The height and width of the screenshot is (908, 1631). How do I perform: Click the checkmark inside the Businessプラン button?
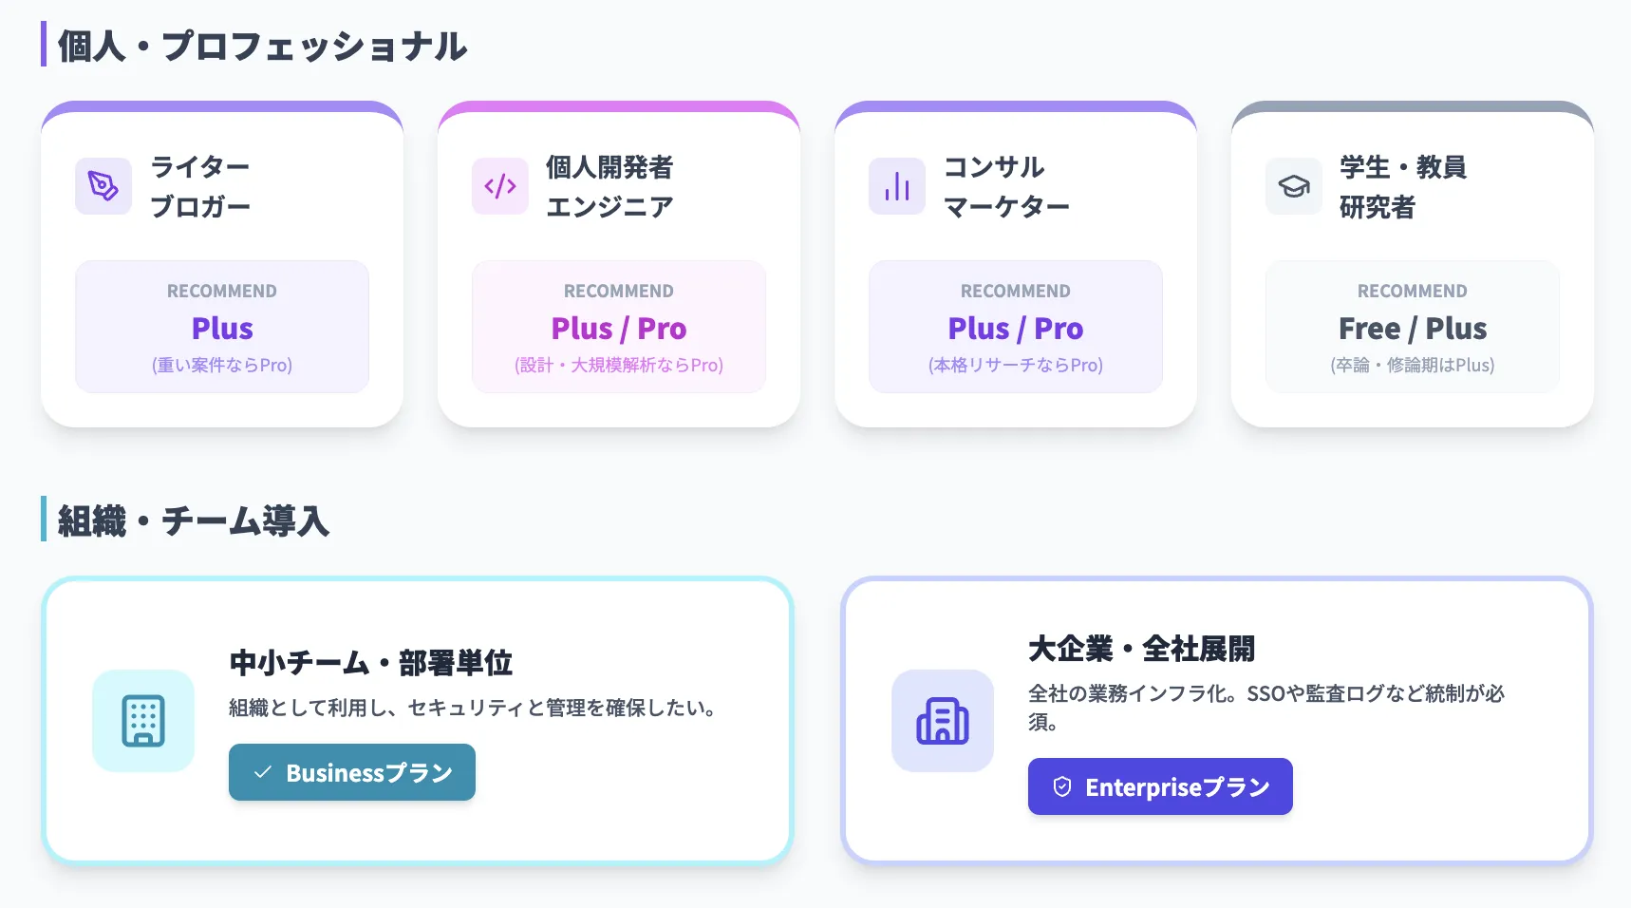coord(264,772)
